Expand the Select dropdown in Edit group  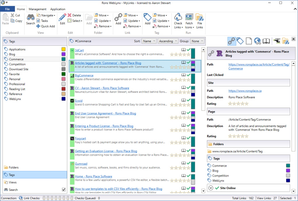click(75, 21)
